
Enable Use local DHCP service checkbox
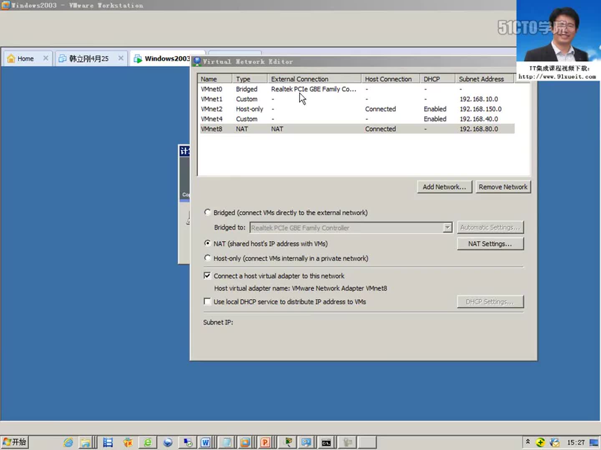(x=207, y=301)
